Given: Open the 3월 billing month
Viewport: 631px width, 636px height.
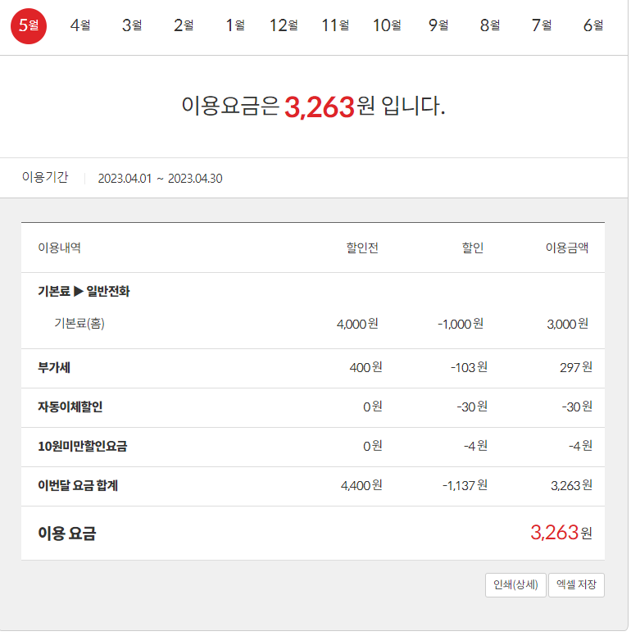Looking at the screenshot, I should click(x=132, y=25).
